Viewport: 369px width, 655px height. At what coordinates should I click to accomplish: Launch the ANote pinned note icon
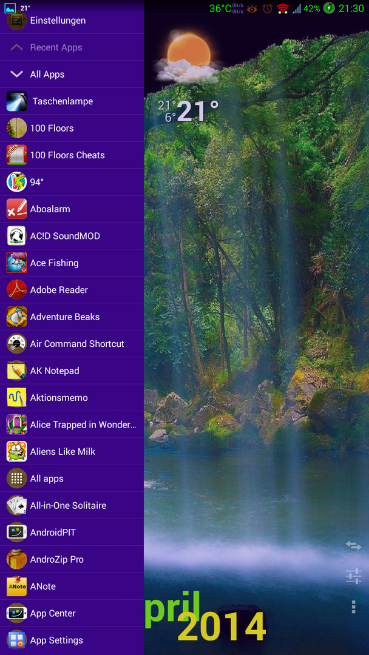[17, 586]
